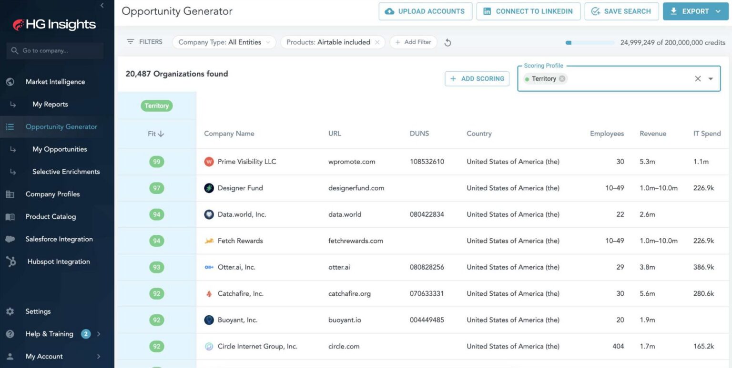Click the reset filters circular arrow icon
The height and width of the screenshot is (368, 732).
(447, 43)
